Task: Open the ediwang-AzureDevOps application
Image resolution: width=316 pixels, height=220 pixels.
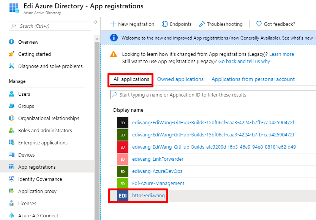Action: (x=157, y=171)
